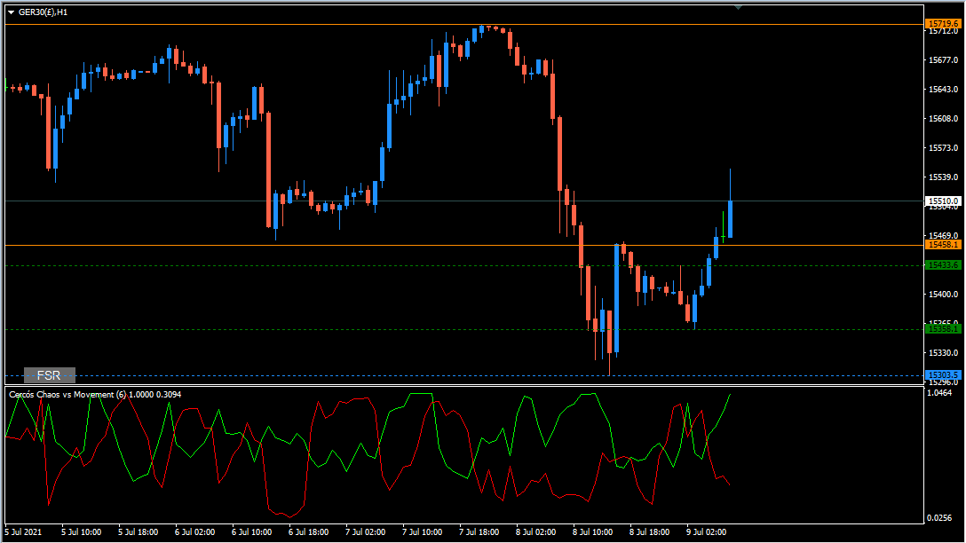Click the current price label 15510.0
The height and width of the screenshot is (543, 966).
943,201
